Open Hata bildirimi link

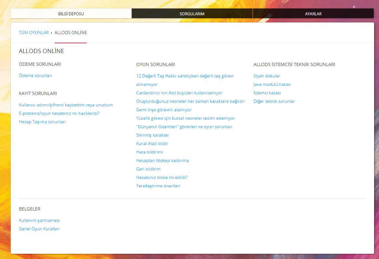(x=150, y=152)
